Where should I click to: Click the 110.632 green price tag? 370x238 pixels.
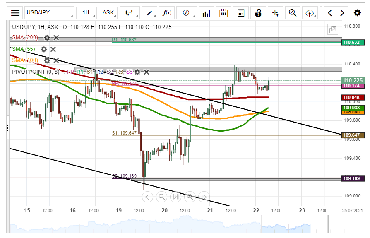(x=353, y=43)
